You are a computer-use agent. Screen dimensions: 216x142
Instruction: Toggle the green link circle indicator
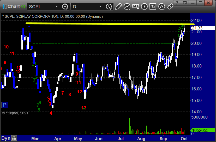(23, 7)
